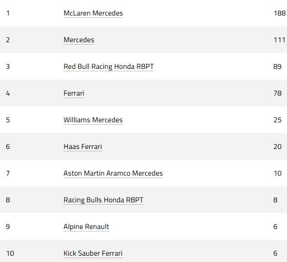This screenshot has width=287, height=262.
Task: Click the Aston Martin Aramco Mercedes link
Action: click(113, 173)
